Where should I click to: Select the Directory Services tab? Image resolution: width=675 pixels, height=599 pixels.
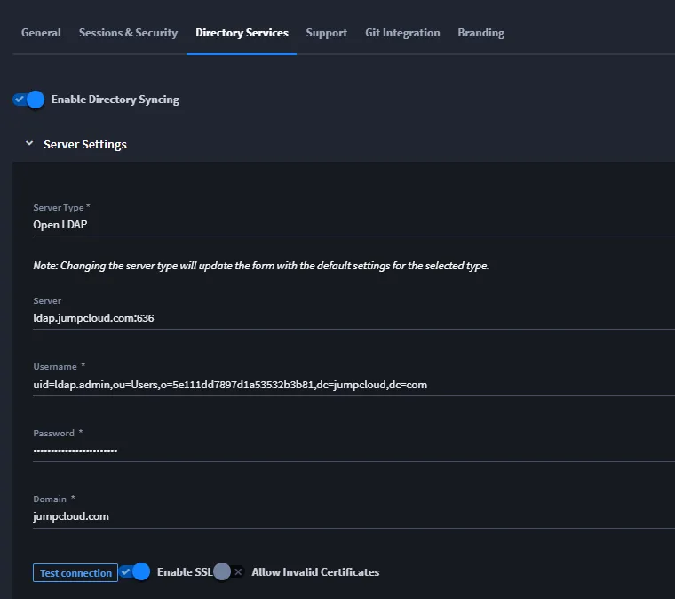click(242, 33)
